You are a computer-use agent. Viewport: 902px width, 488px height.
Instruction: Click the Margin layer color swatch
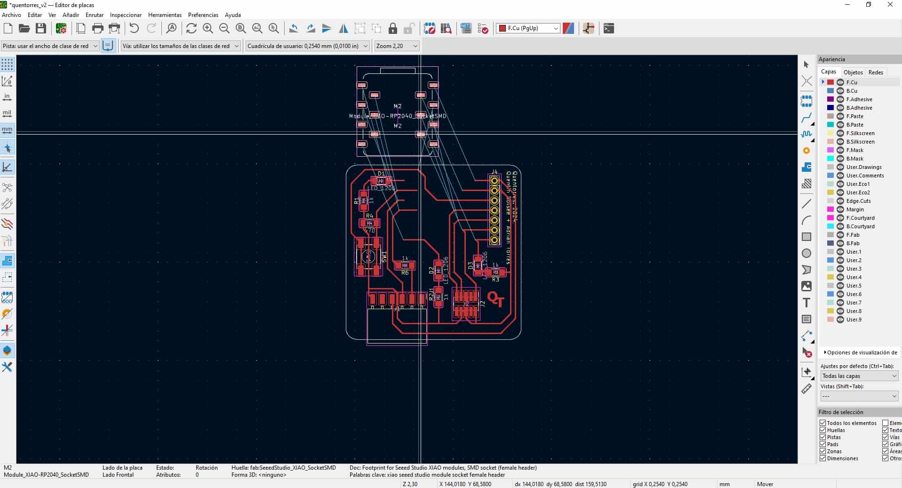point(830,209)
